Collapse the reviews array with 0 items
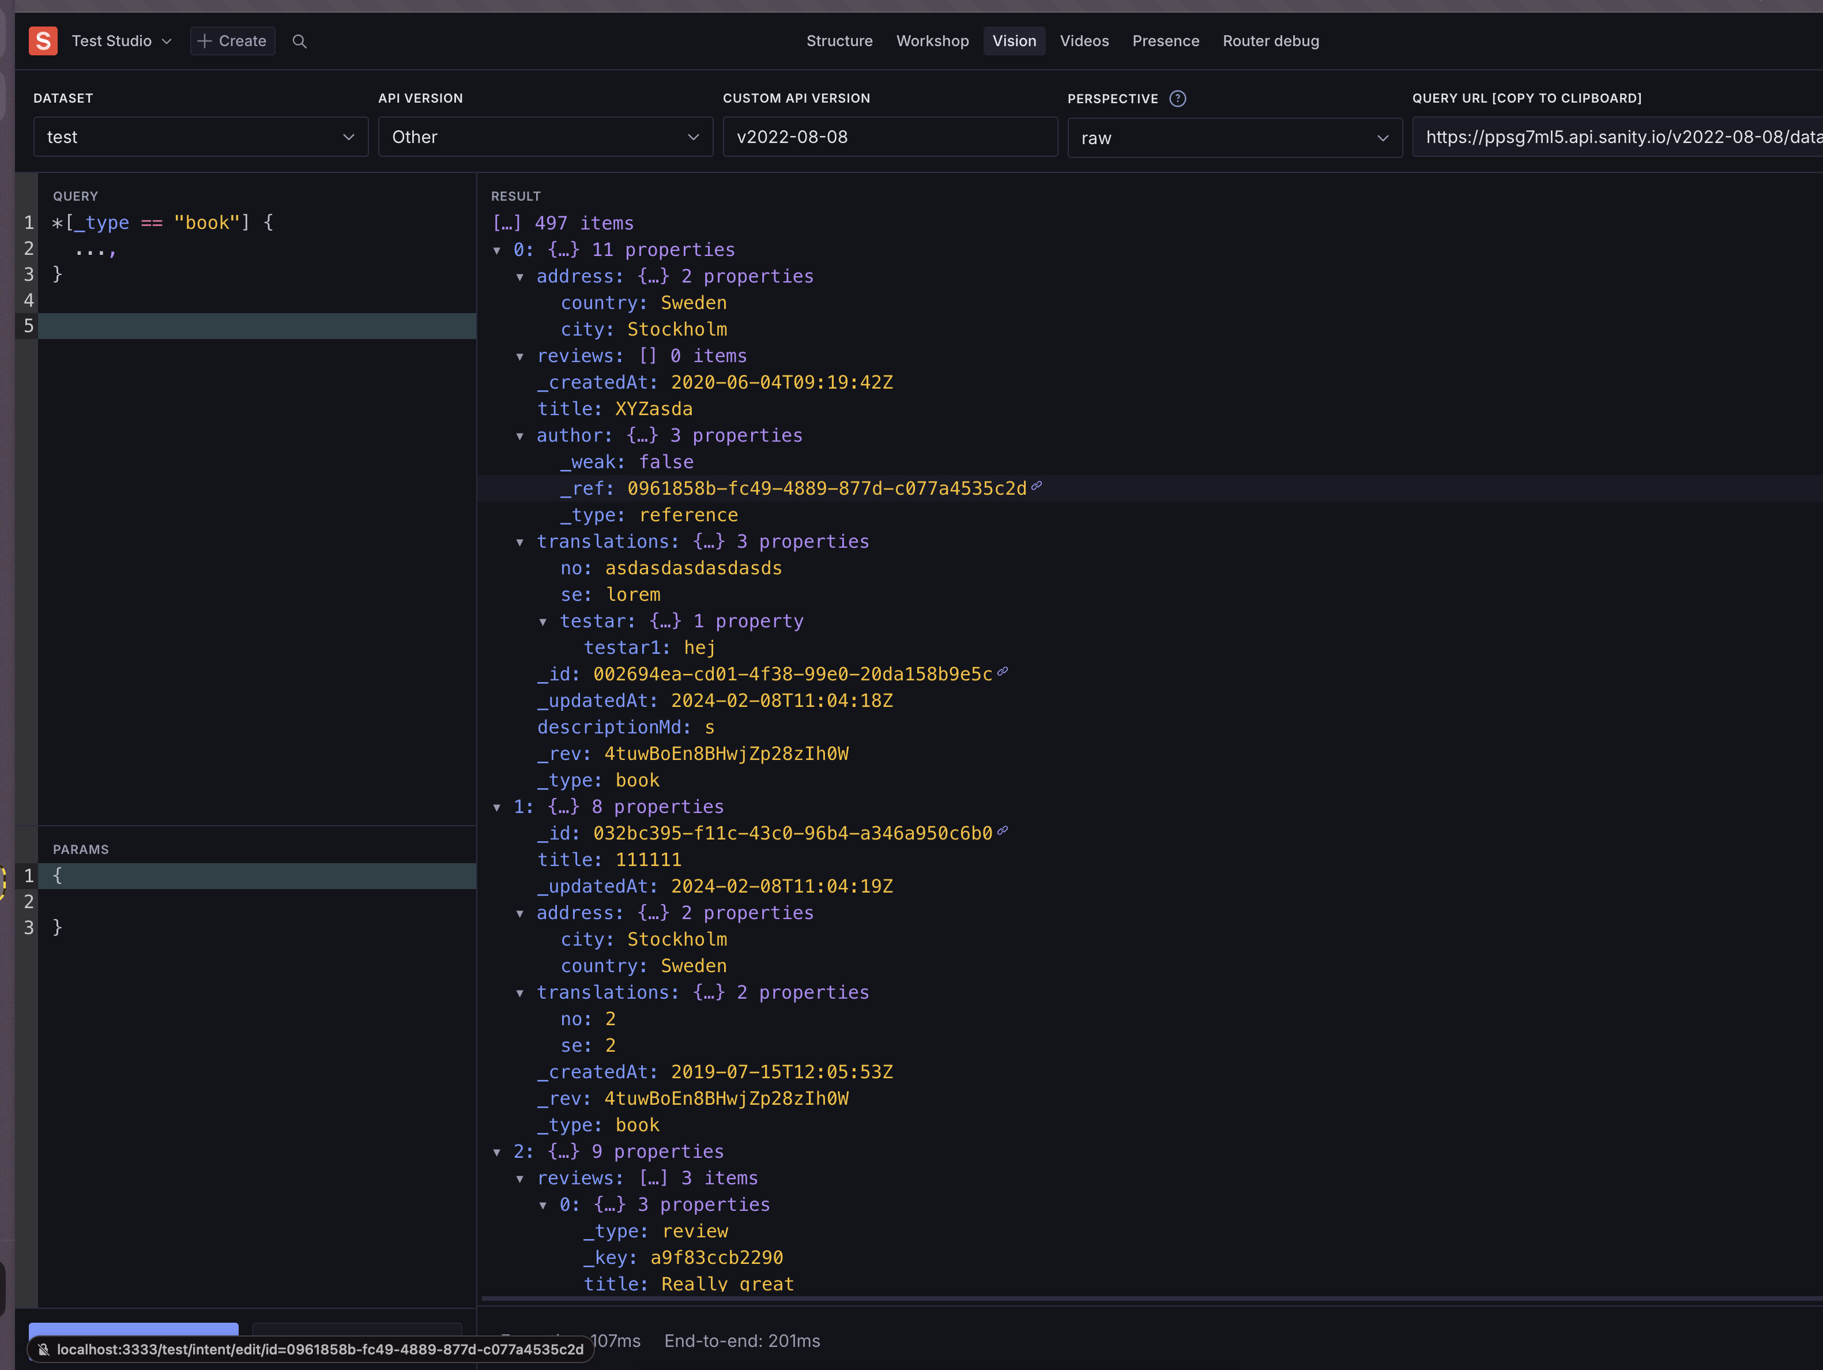1823x1370 pixels. [x=520, y=357]
